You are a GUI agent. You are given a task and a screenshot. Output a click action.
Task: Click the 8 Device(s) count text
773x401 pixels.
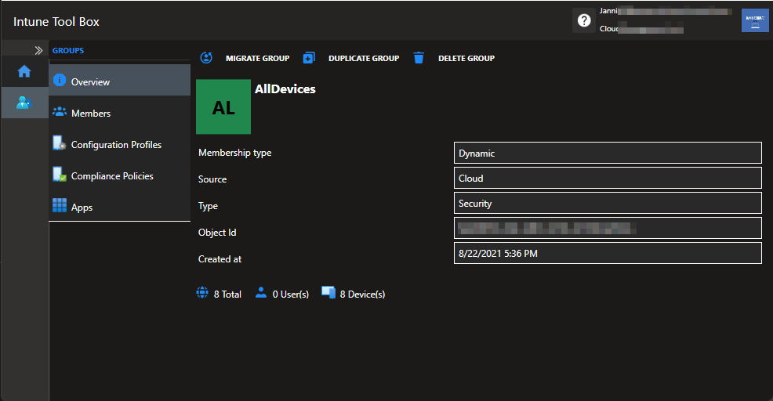tap(362, 294)
